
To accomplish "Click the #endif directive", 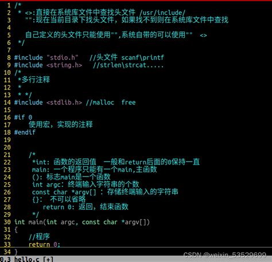I will [x=25, y=132].
